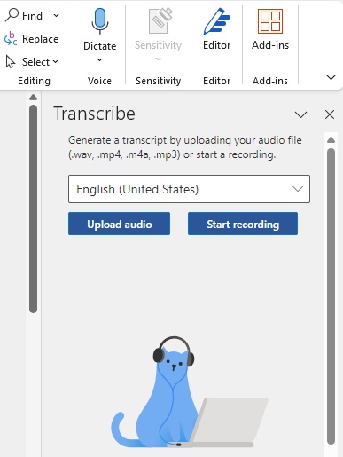Click the Sensitivity dropdown arrow
Image resolution: width=343 pixels, height=457 pixels.
coord(159,59)
